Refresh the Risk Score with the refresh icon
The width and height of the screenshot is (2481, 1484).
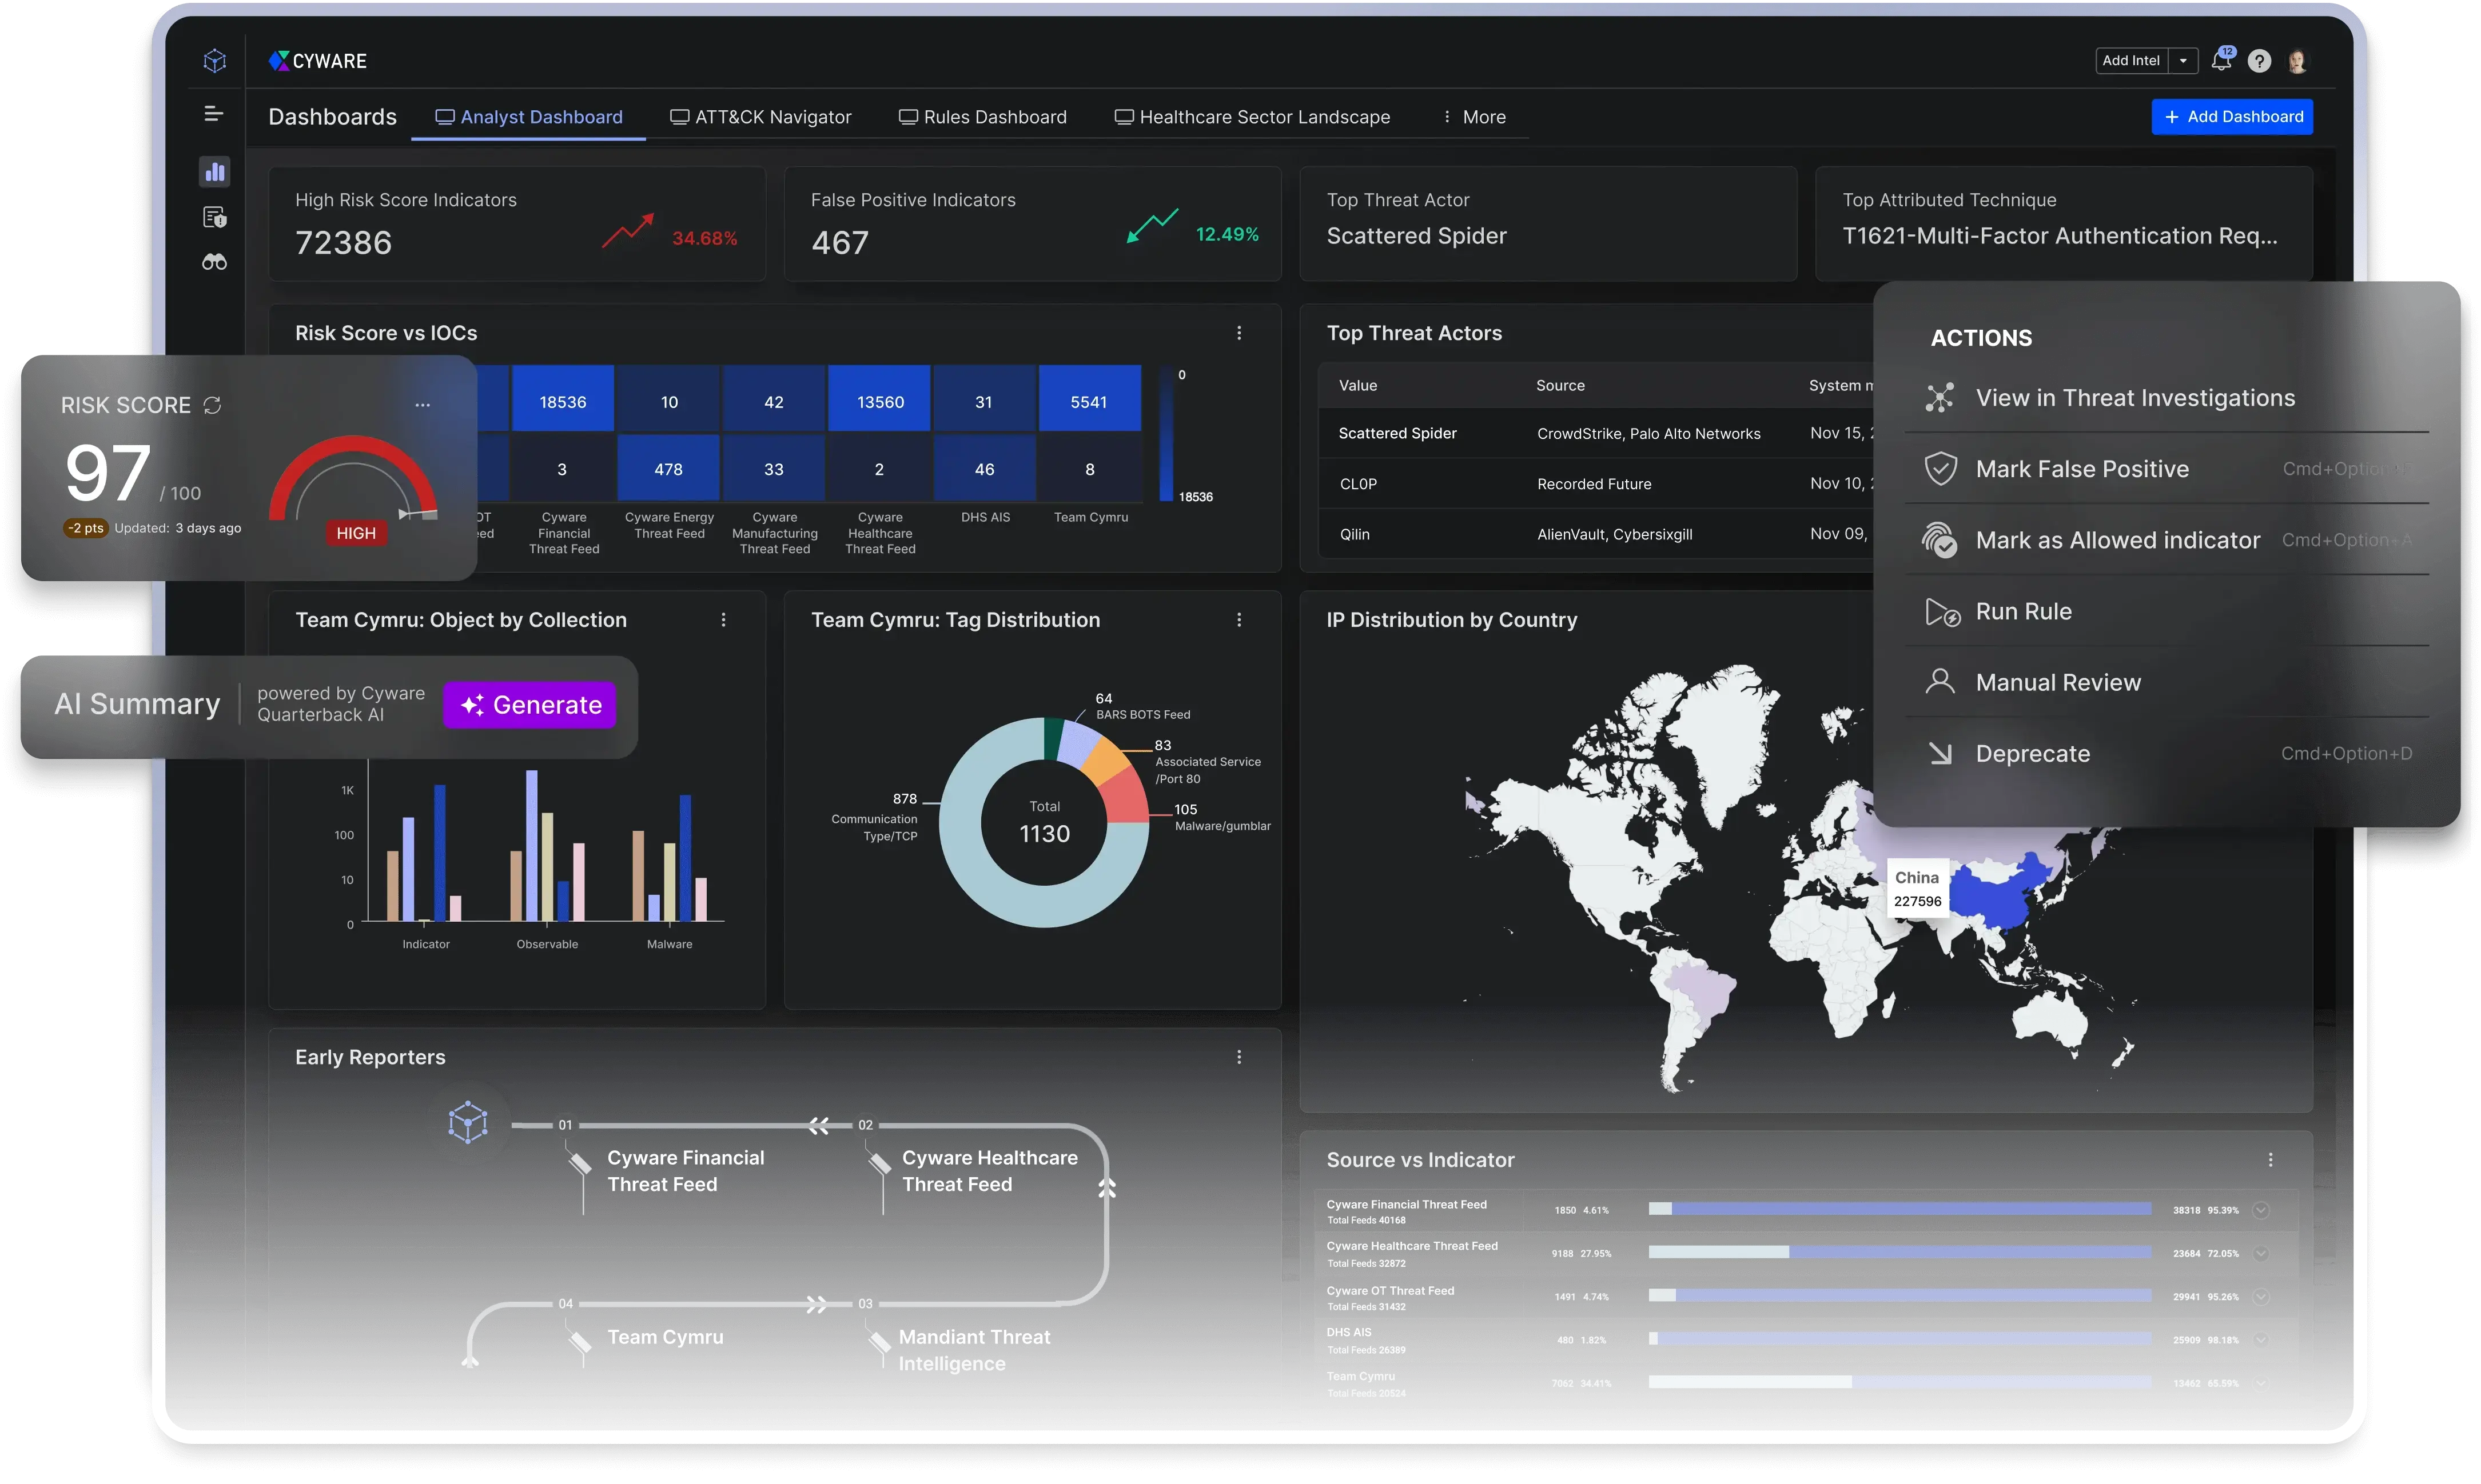coord(212,405)
